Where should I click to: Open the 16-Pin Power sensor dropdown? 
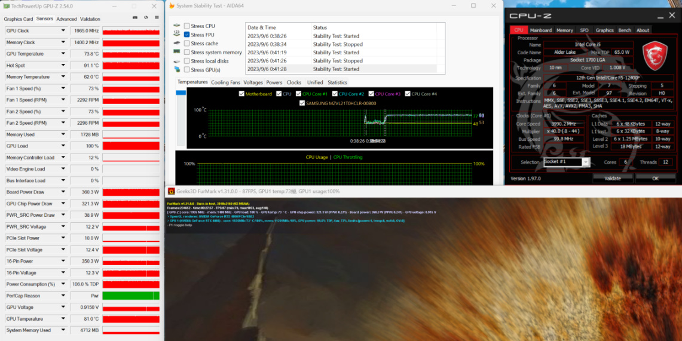[63, 261]
